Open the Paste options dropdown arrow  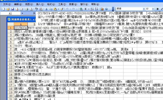(x=58, y=9)
